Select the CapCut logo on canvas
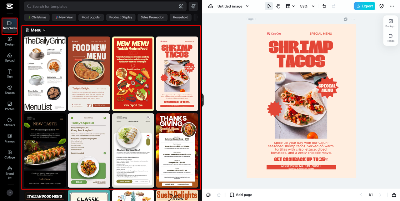The height and width of the screenshot is (201, 400). coord(273,33)
